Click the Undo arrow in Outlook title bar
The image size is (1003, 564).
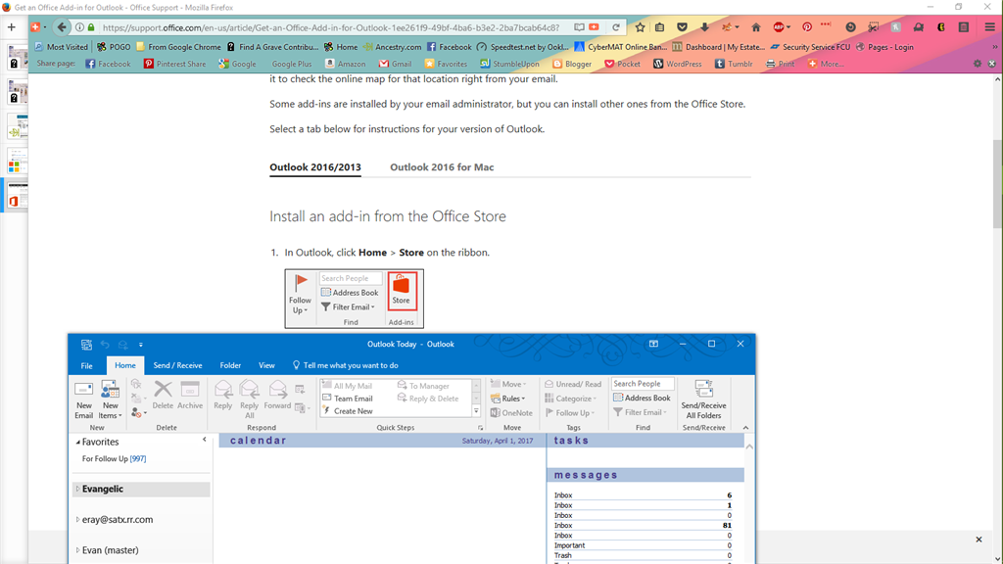coord(105,345)
